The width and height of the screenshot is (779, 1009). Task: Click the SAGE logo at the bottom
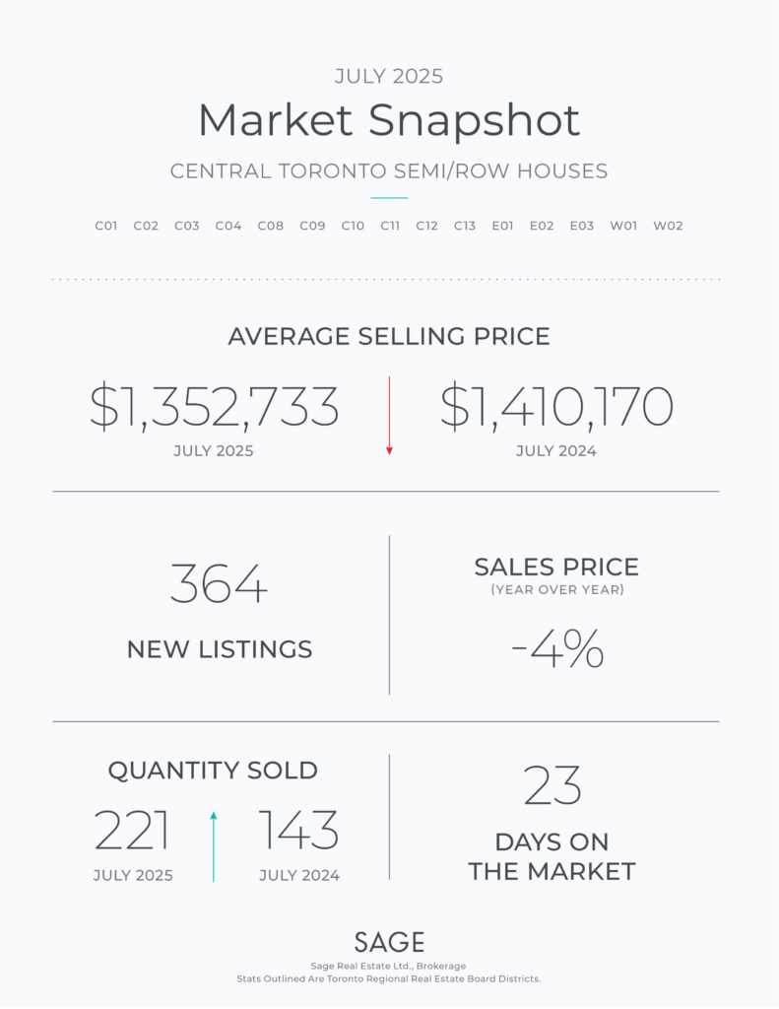(389, 942)
